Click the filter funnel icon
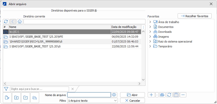The height and width of the screenshot is (104, 217). [6, 89]
